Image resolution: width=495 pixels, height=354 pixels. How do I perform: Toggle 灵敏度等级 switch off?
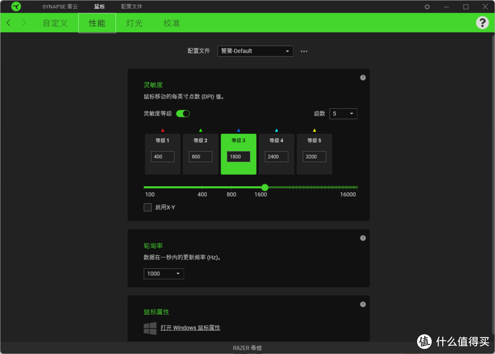(x=183, y=114)
